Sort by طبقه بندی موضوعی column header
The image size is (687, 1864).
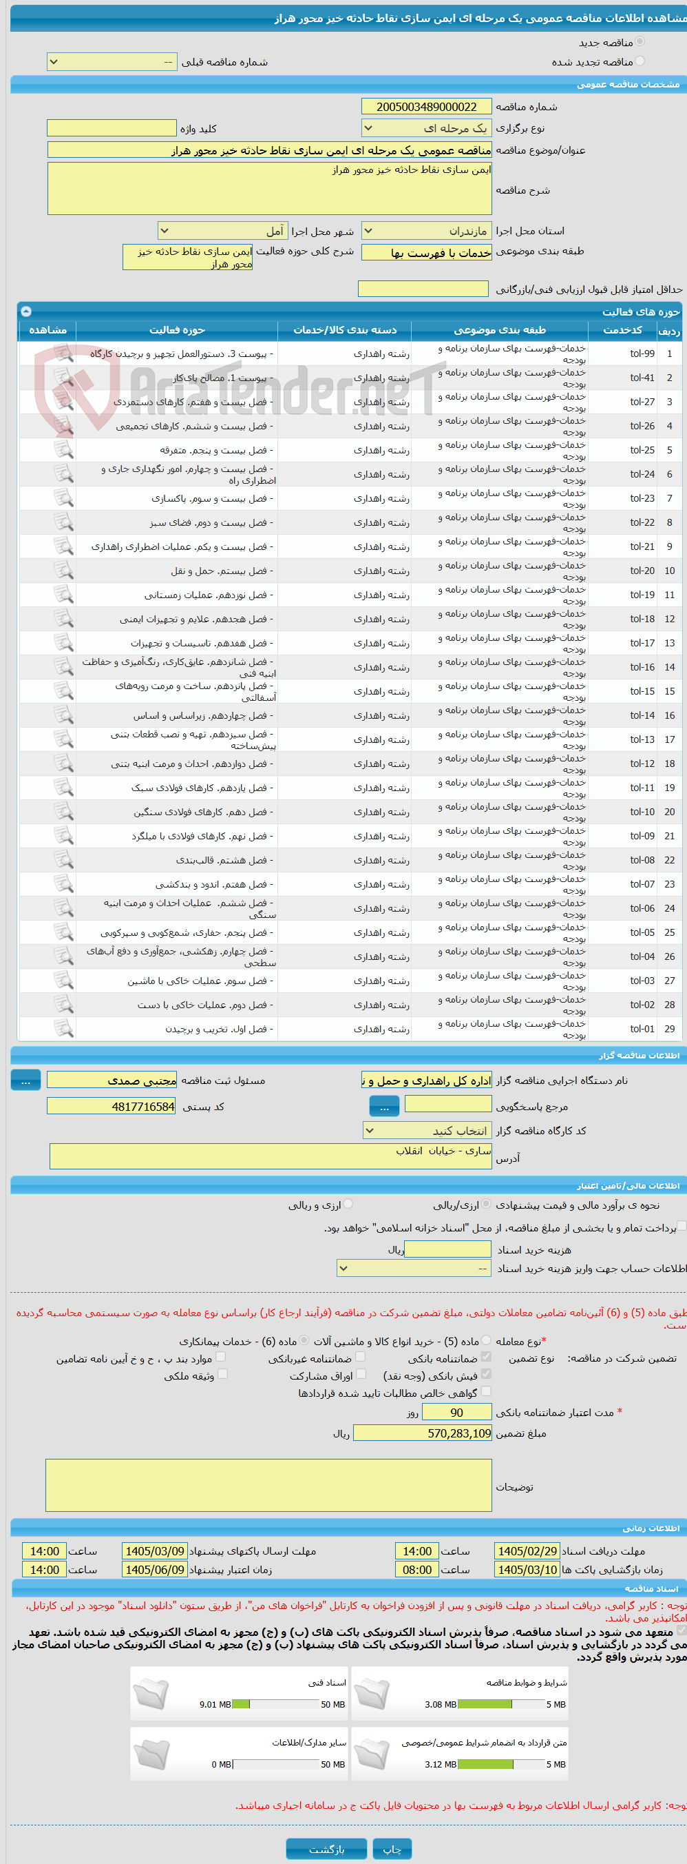[x=500, y=330]
